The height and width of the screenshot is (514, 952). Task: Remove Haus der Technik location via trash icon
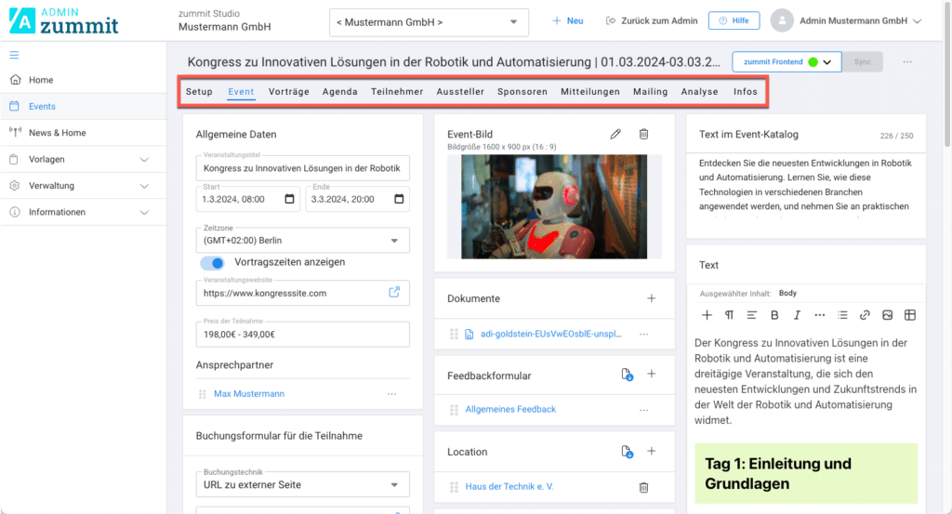[x=643, y=487]
